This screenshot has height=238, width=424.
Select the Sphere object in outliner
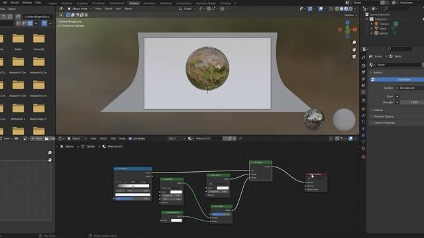click(384, 34)
